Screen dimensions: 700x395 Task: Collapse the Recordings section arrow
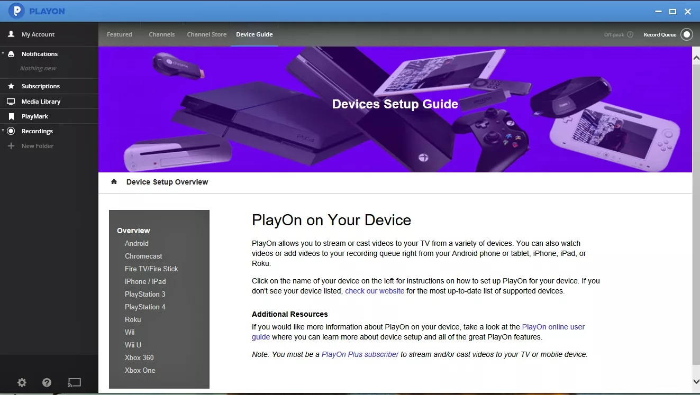(x=3, y=131)
